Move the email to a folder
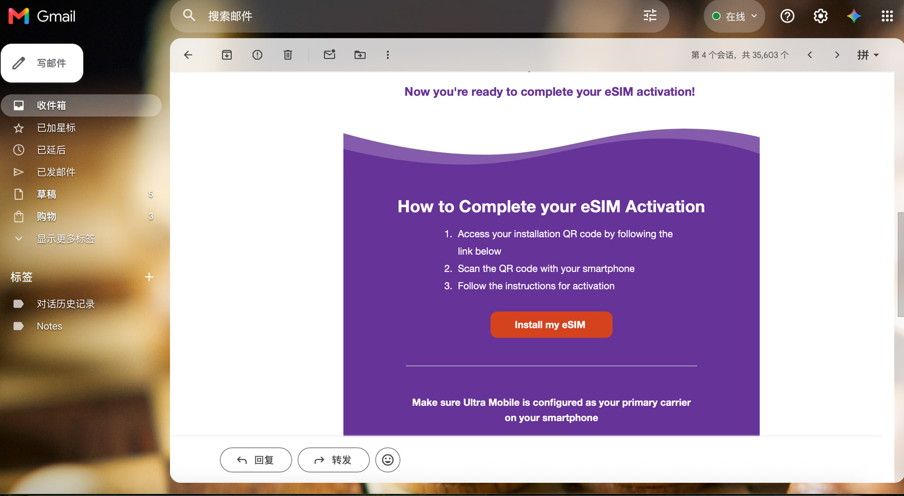The image size is (904, 496). pos(360,55)
